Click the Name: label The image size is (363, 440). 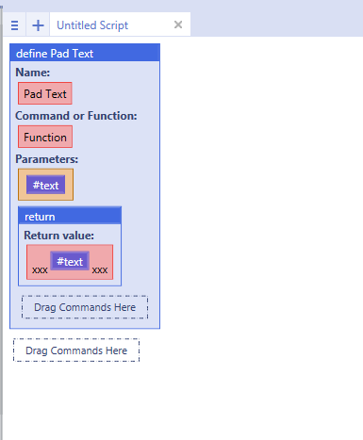click(x=32, y=73)
